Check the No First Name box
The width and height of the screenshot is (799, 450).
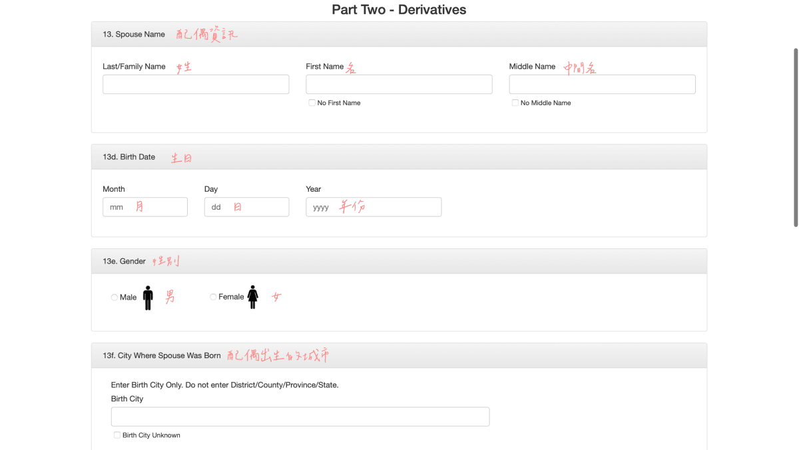point(312,103)
